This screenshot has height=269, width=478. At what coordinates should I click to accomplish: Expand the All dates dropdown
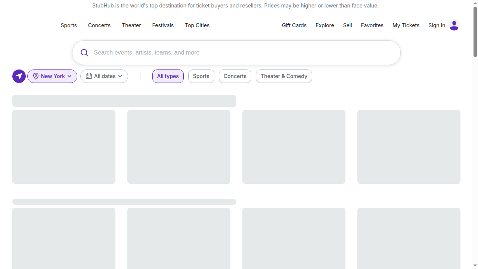point(104,76)
